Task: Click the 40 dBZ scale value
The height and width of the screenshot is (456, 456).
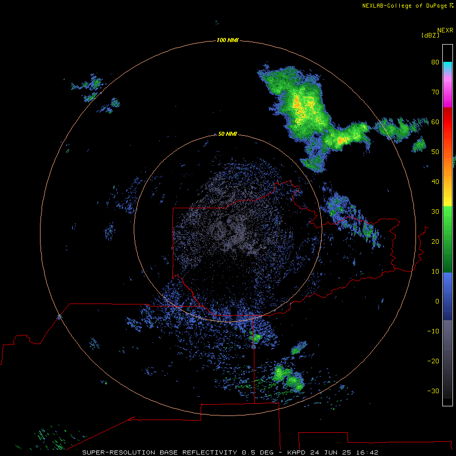Action: (x=435, y=182)
